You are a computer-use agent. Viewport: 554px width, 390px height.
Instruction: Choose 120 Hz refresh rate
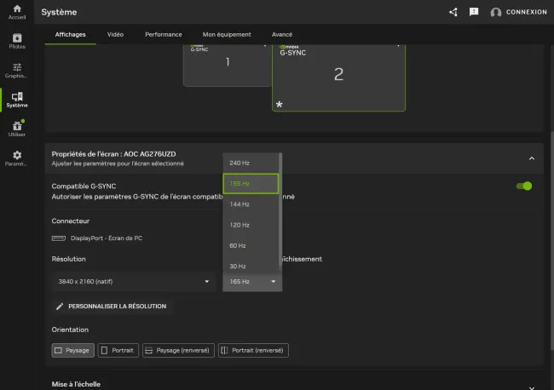(251, 225)
